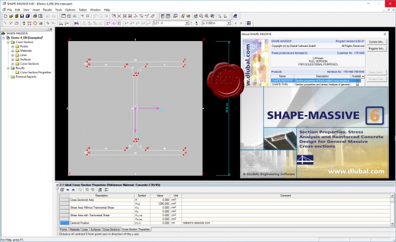Collapse the Cross-Section tree node
The image size is (396, 242).
(x=8, y=42)
